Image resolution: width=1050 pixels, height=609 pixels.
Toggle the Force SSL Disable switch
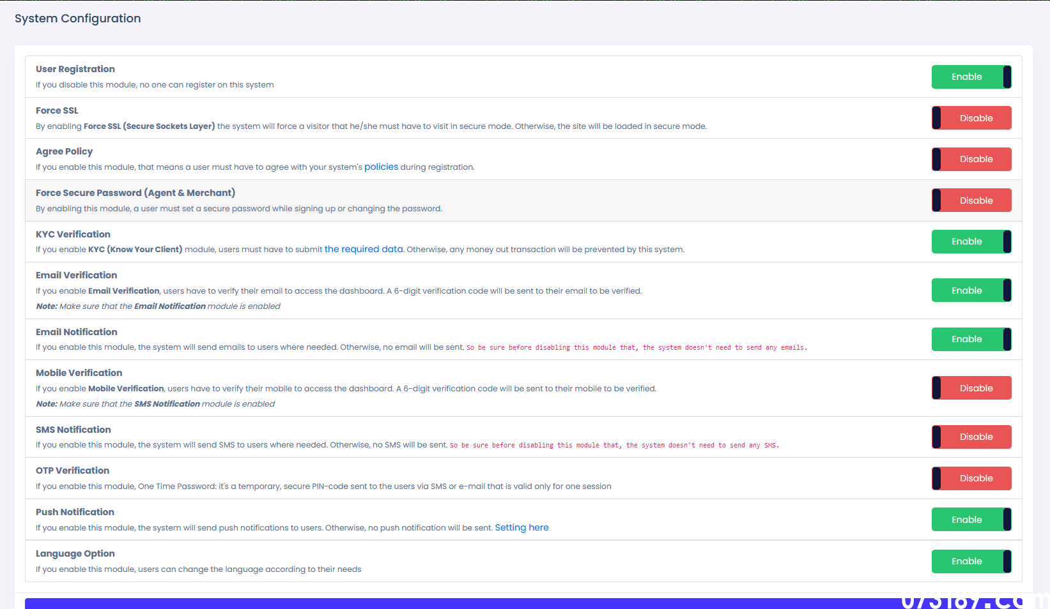point(971,118)
